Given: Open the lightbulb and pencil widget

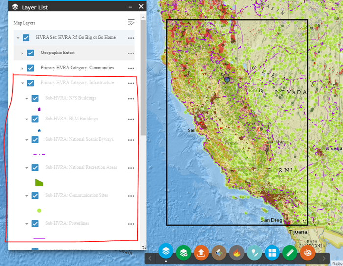Looking at the screenshot, I should click(x=254, y=253).
